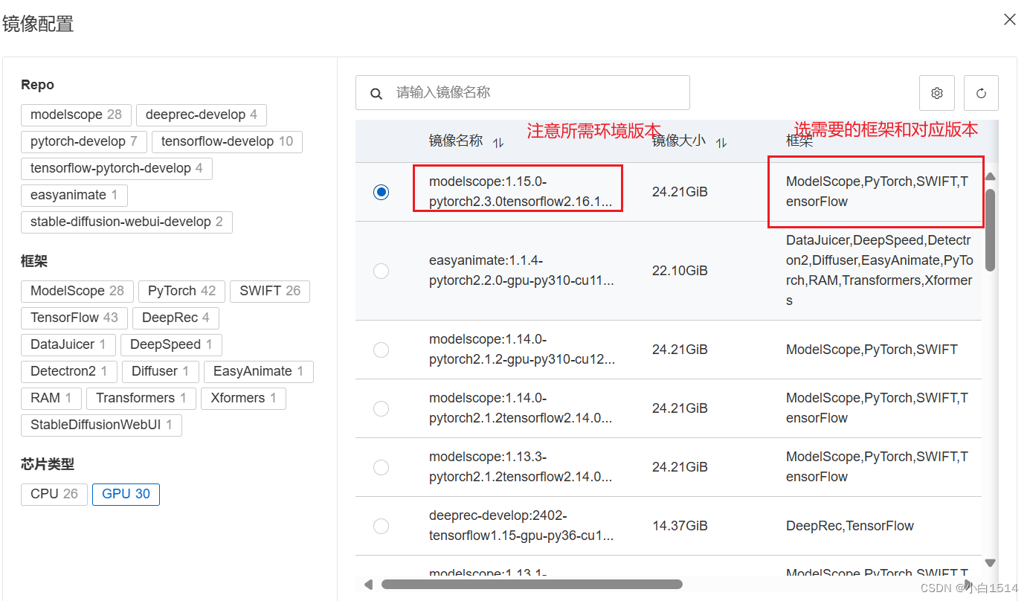Click the DeepRec,TensorFlow framework cell
The height and width of the screenshot is (601, 1030).
coord(850,526)
